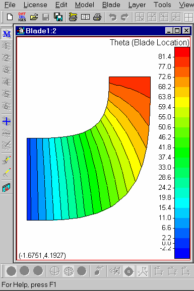Open the License menu

[x=35, y=5]
